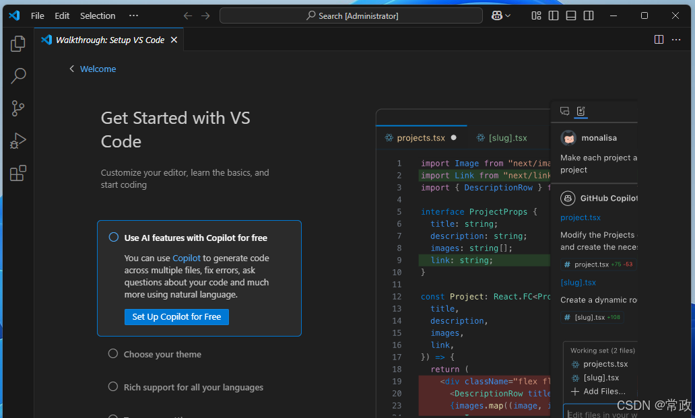Image resolution: width=695 pixels, height=418 pixels.
Task: Toggle the bottom panel
Action: (571, 15)
